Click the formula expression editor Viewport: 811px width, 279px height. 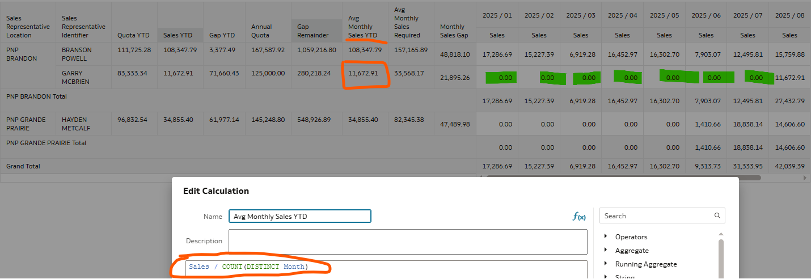coord(386,269)
